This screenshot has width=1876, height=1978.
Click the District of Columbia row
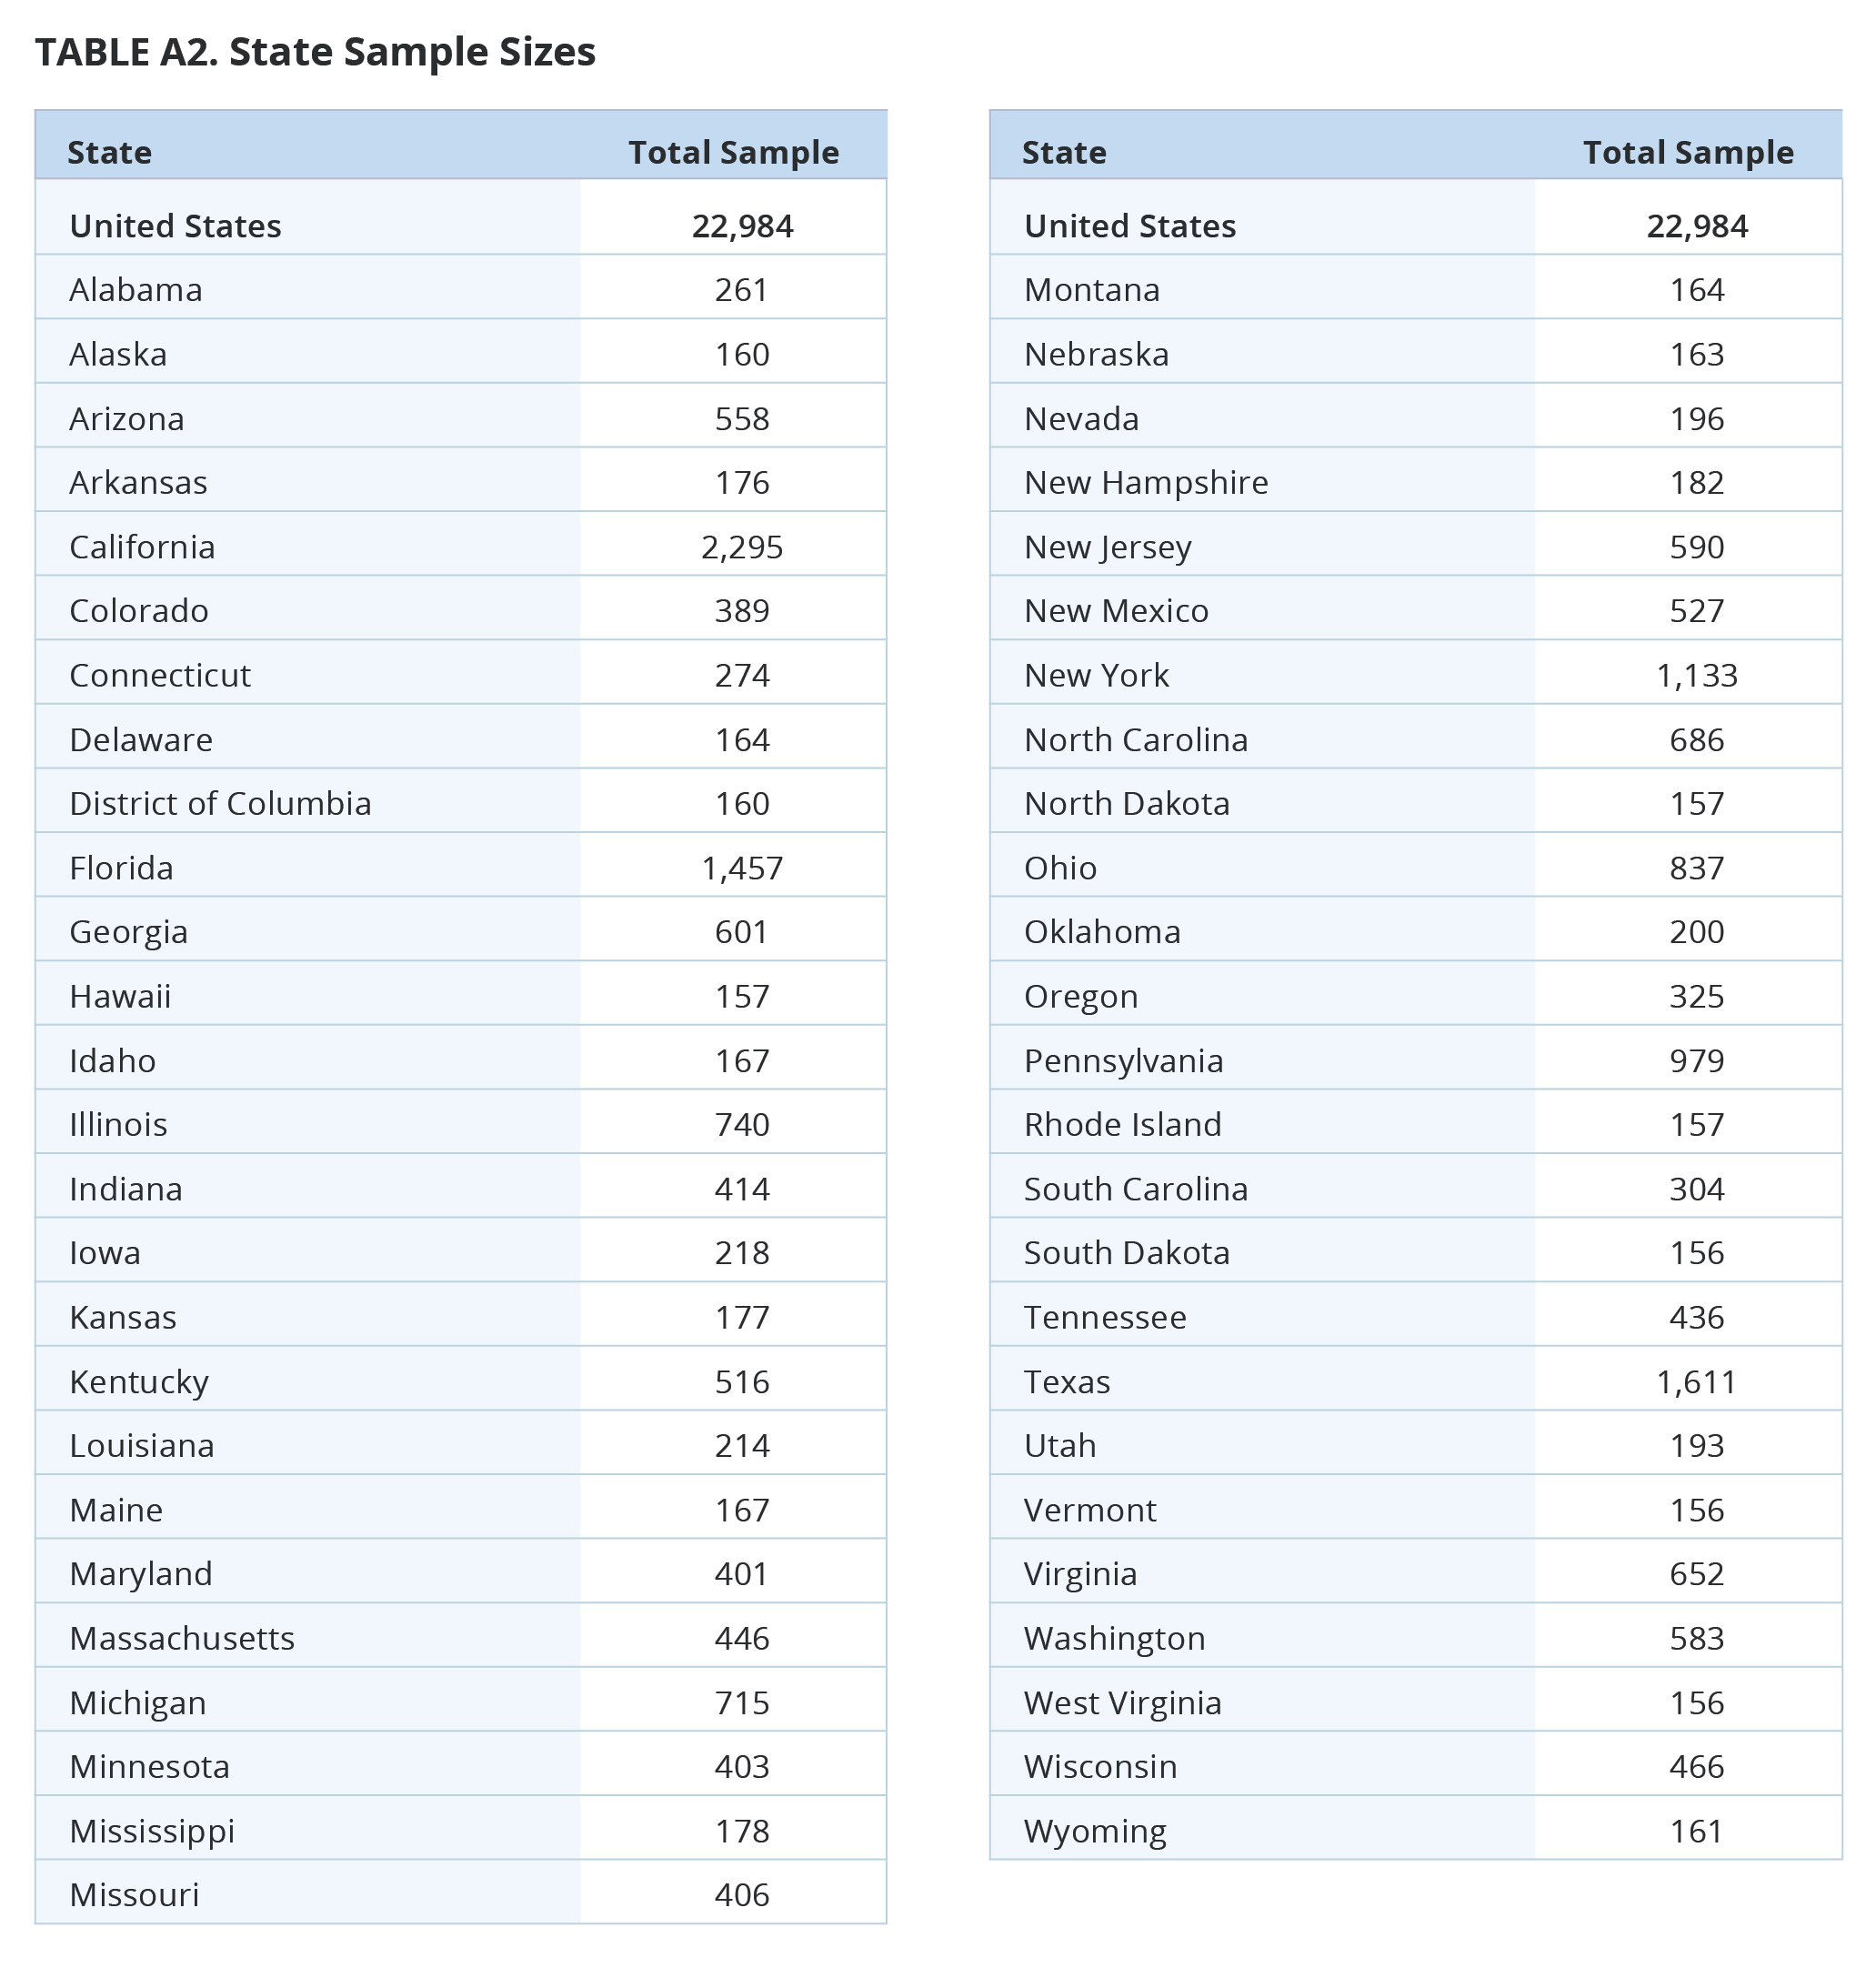click(x=461, y=803)
